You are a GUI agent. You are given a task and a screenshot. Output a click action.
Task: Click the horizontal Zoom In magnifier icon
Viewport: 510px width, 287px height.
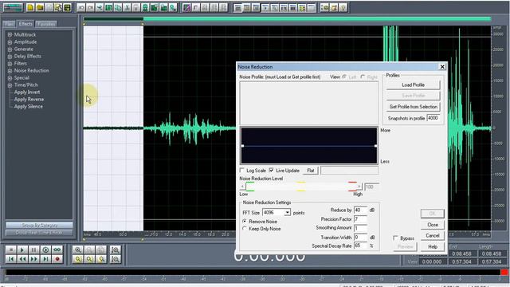(78, 250)
